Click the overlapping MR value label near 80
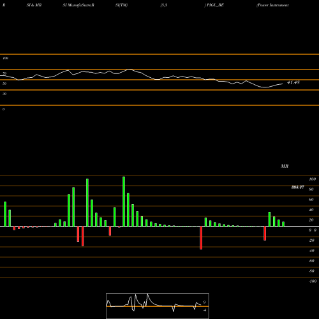This screenshot has width=319, height=319. pyautogui.click(x=298, y=187)
